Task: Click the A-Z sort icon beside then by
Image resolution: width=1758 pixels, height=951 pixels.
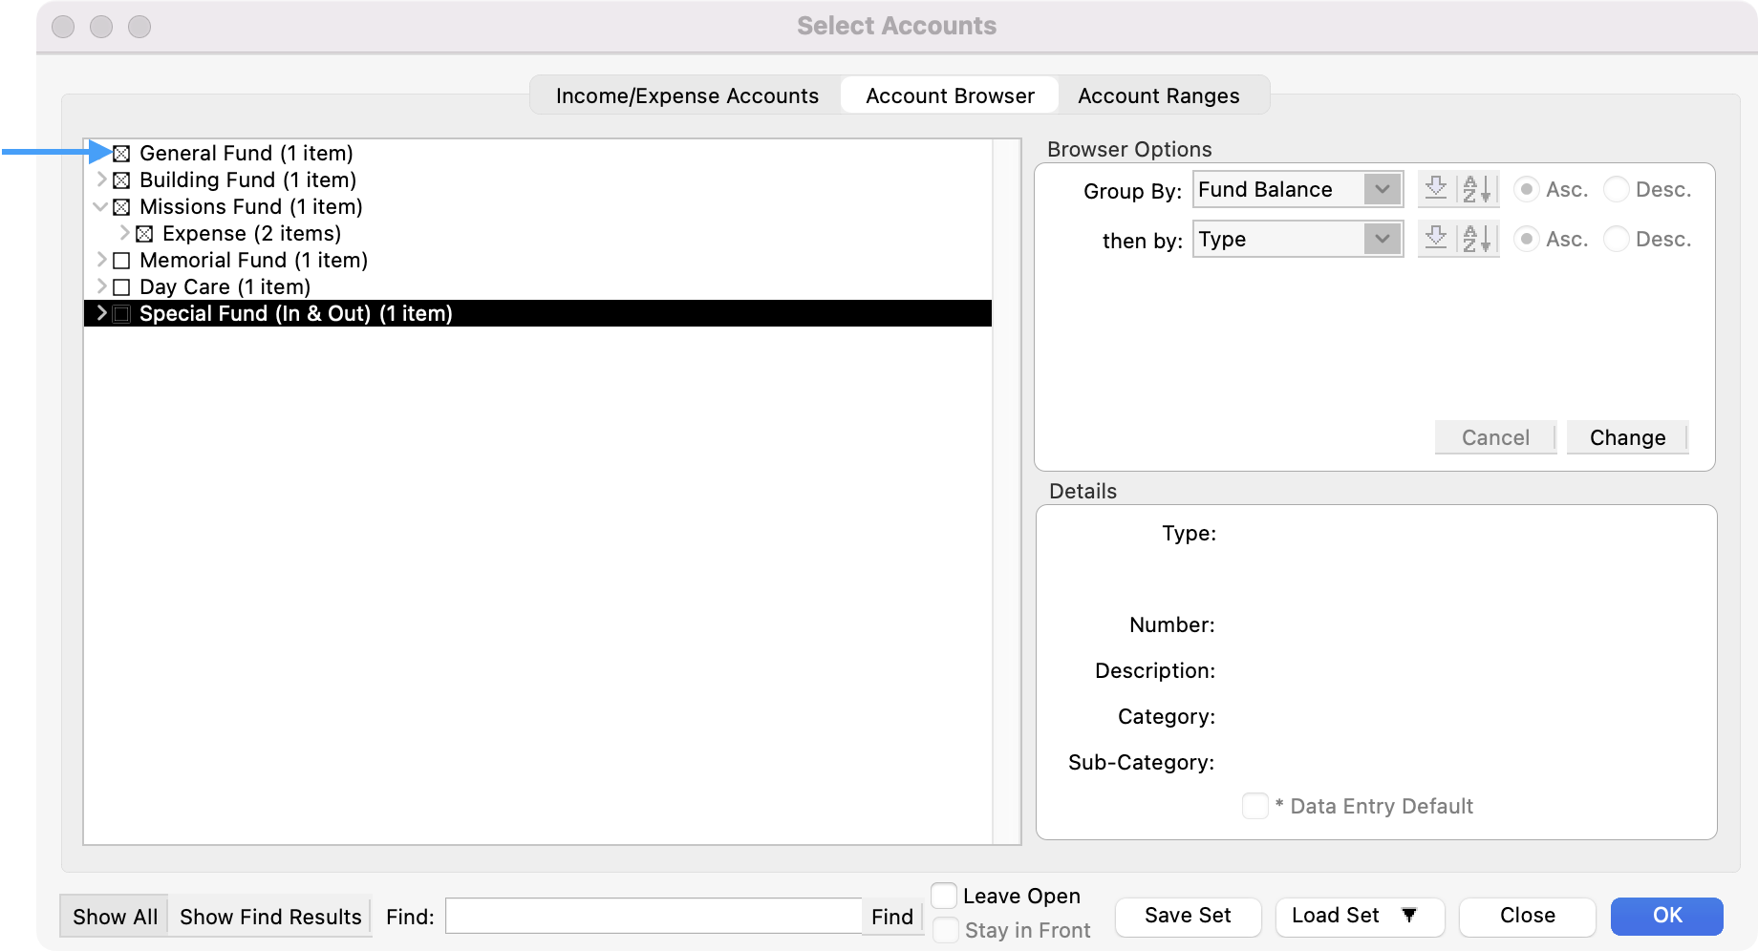Action: click(x=1477, y=239)
